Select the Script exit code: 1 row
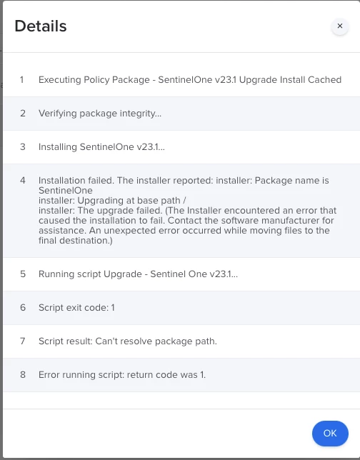The height and width of the screenshot is (460, 360). pyautogui.click(x=181, y=308)
